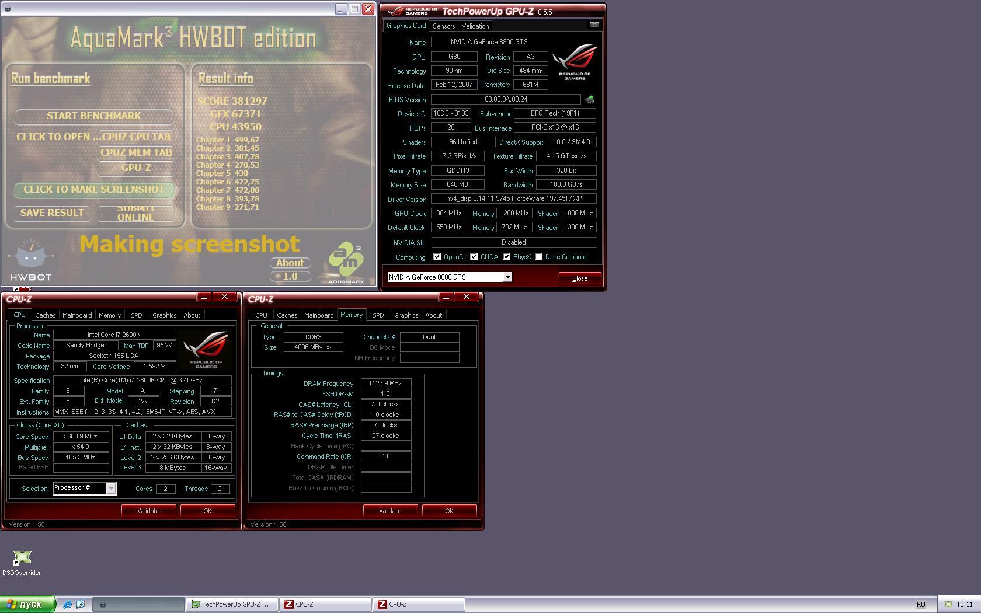The width and height of the screenshot is (981, 613).
Task: Select second CPU-Z taskbar button
Action: pyautogui.click(x=419, y=604)
